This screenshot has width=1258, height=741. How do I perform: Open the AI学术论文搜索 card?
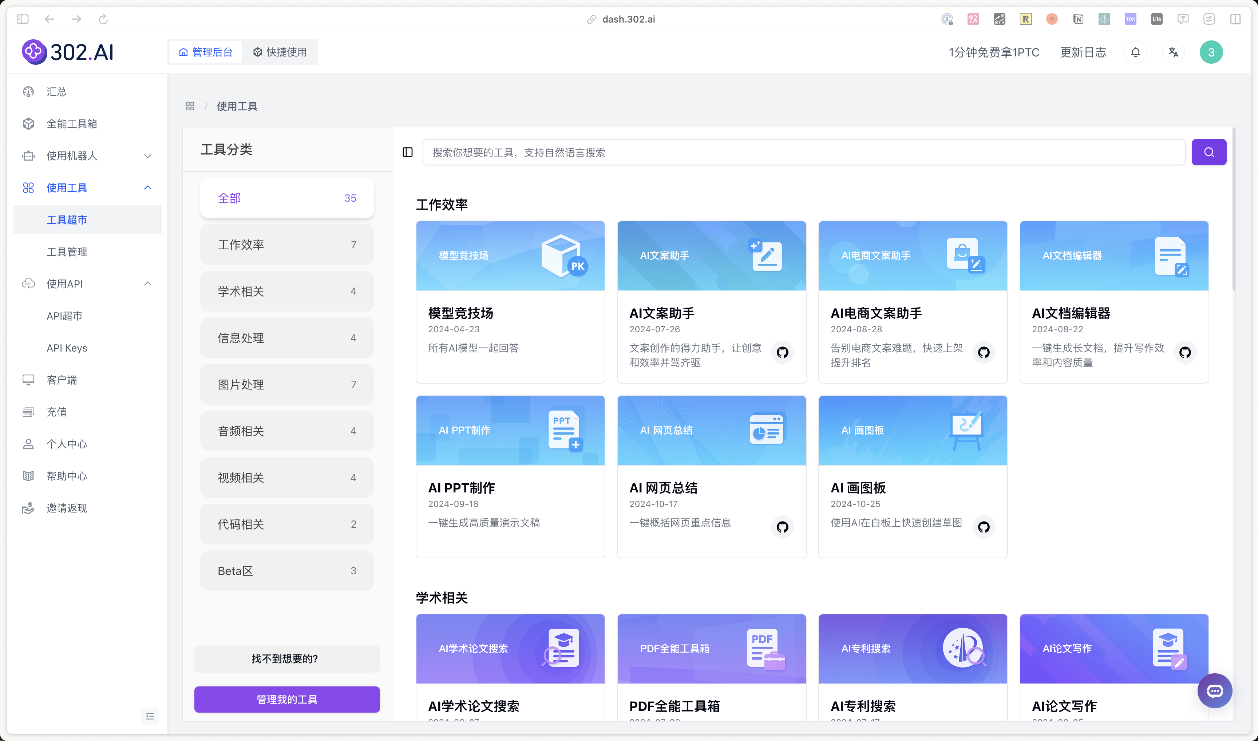point(510,667)
